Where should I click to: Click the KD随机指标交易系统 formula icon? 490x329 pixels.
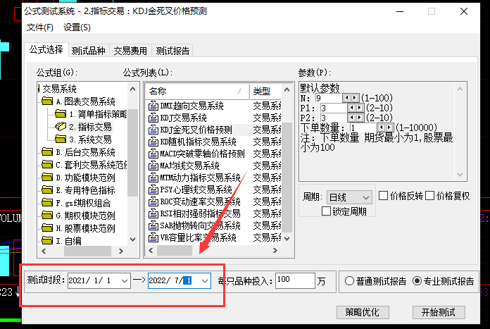153,142
